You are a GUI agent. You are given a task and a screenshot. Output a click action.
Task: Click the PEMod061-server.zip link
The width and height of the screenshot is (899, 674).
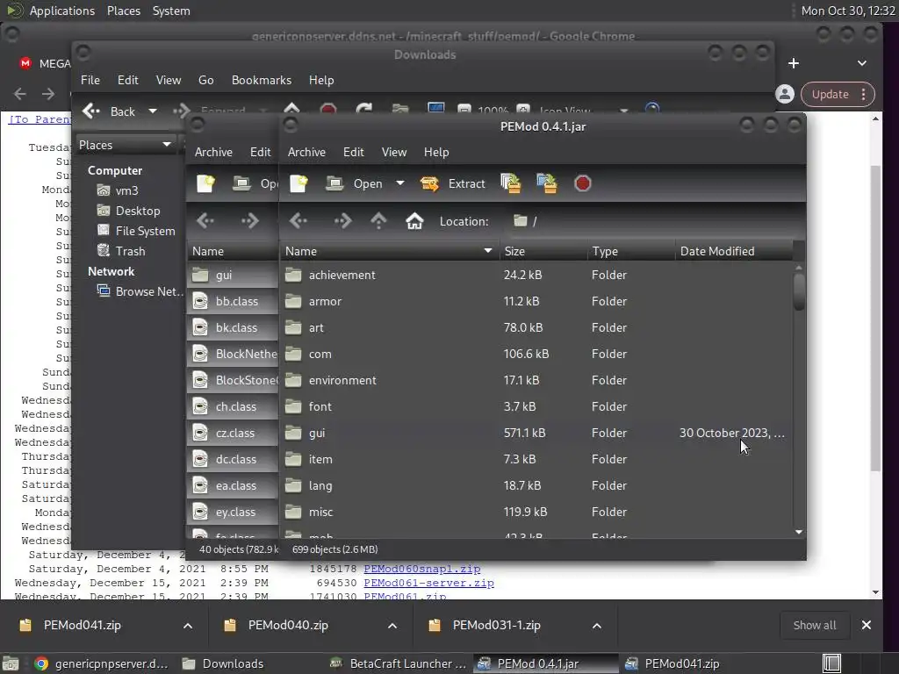click(x=428, y=583)
